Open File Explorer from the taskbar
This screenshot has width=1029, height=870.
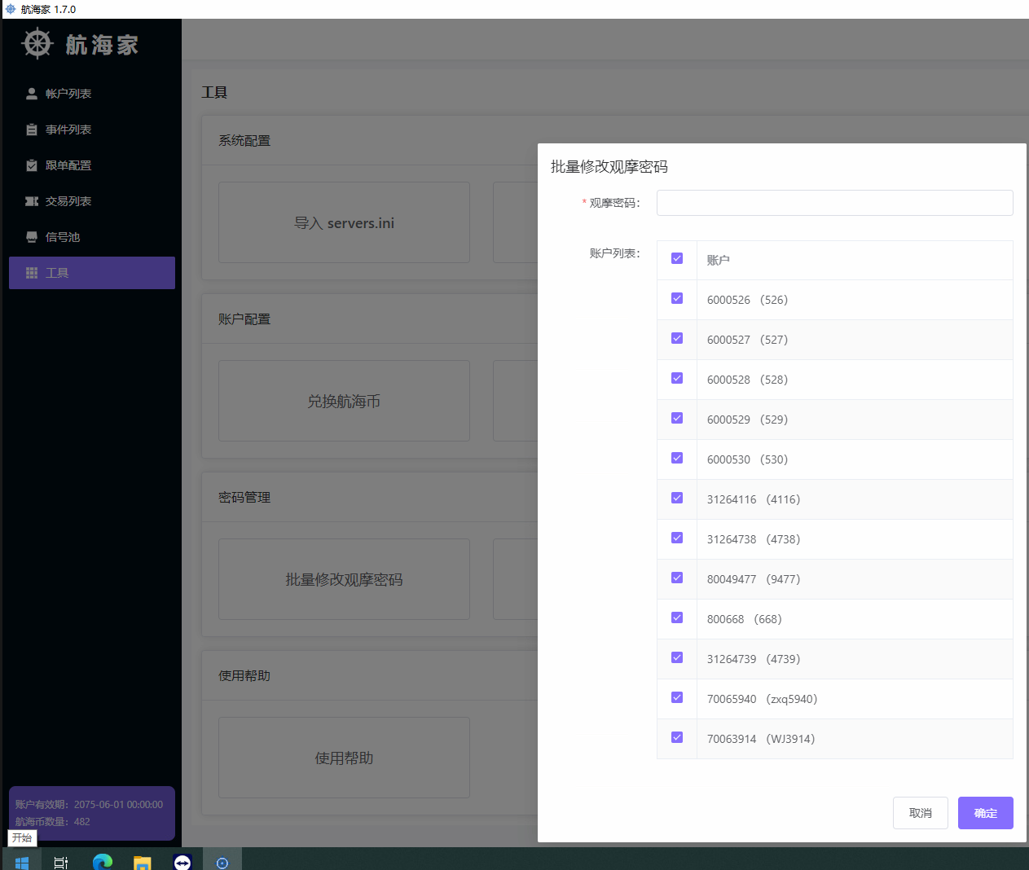point(143,862)
